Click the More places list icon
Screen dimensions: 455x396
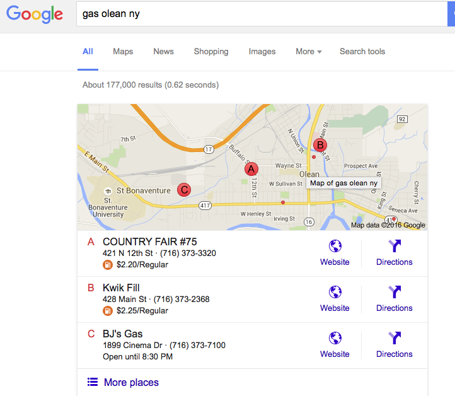click(x=93, y=382)
